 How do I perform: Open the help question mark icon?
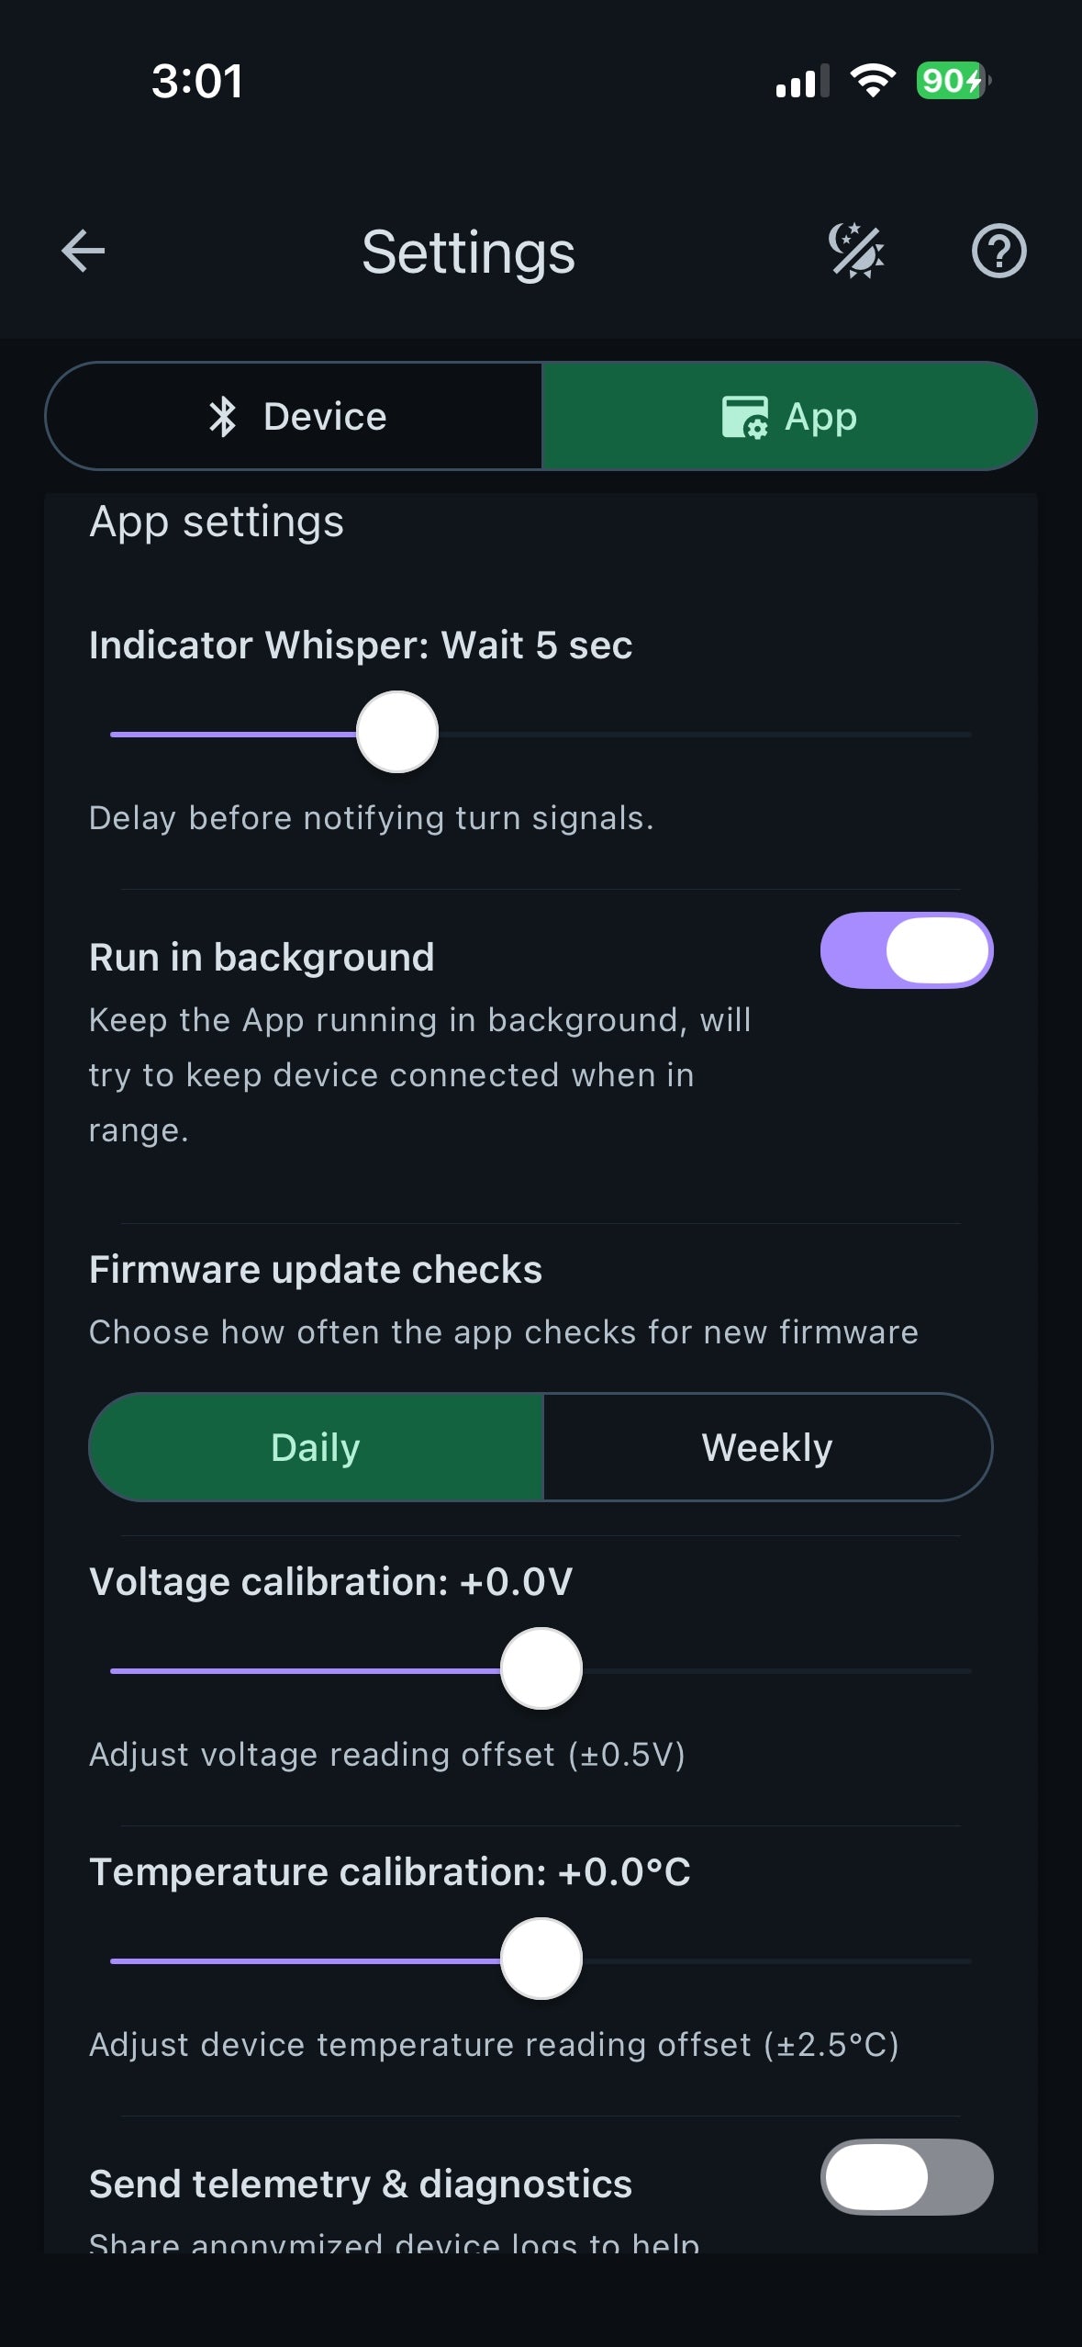pos(998,251)
